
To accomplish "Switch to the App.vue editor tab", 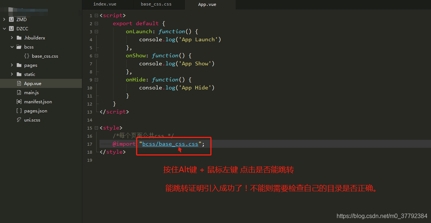I will 207,4.
